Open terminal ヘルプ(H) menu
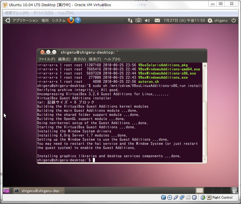241x204 pixels. click(x=112, y=59)
